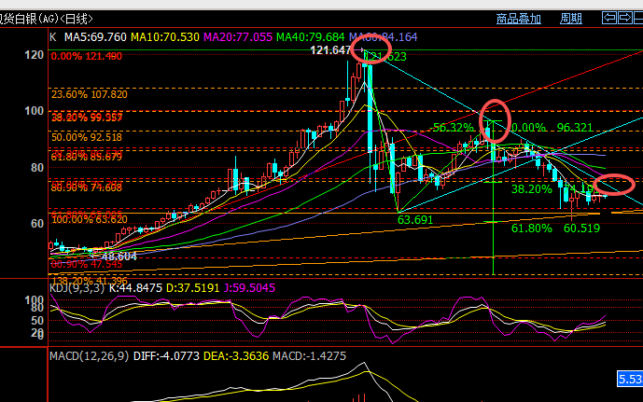Click the partially visible icon after the arrows

pos(638,17)
